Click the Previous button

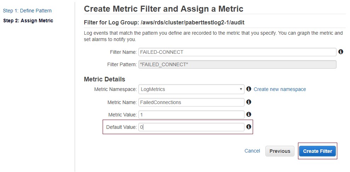280,151
